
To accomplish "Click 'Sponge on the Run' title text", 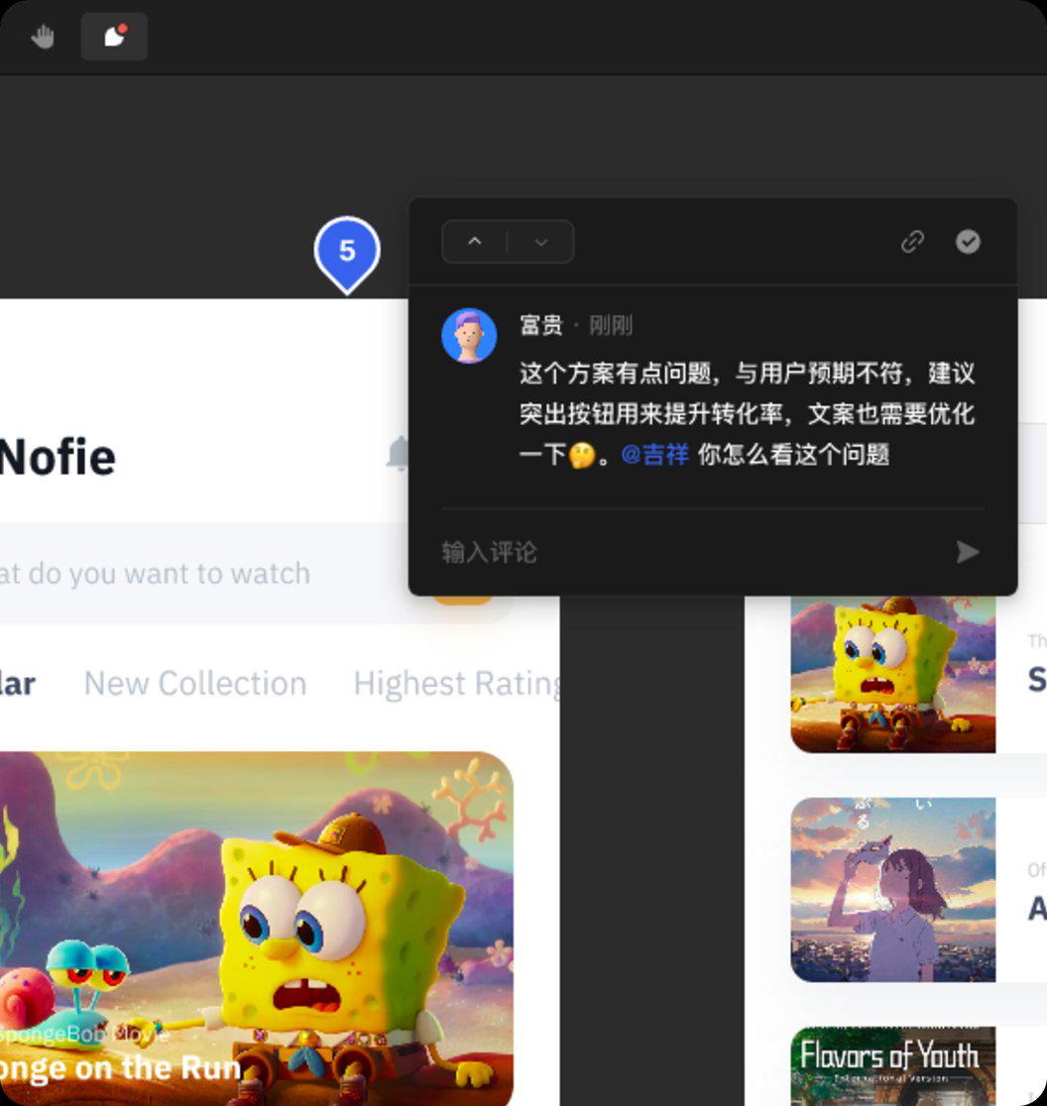I will [x=121, y=1068].
